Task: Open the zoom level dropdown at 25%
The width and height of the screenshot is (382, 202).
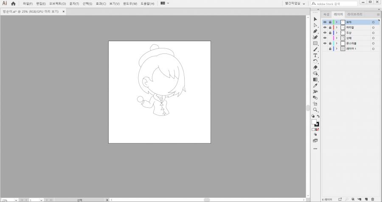Action: [16, 200]
